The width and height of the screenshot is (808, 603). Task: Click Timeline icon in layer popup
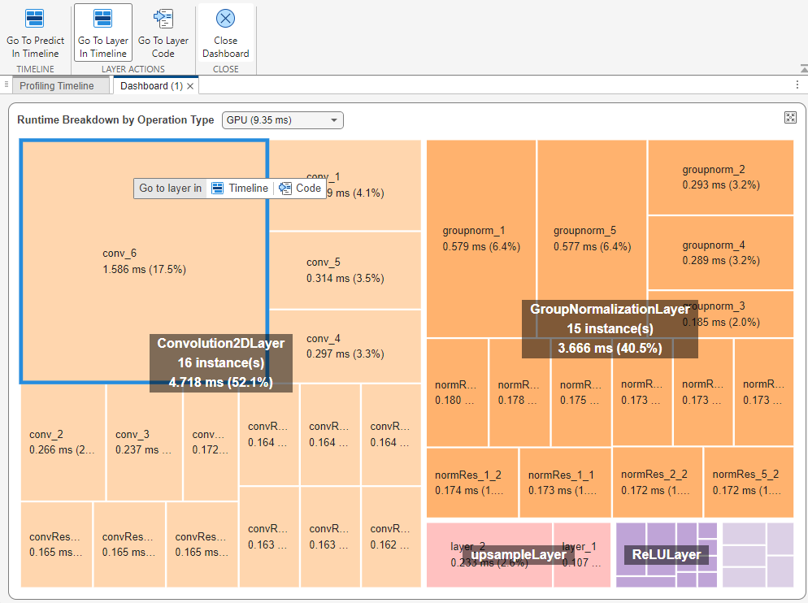click(x=218, y=188)
